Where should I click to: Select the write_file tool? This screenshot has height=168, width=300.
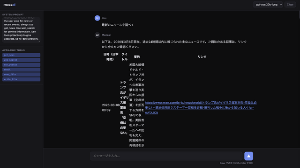point(21,79)
